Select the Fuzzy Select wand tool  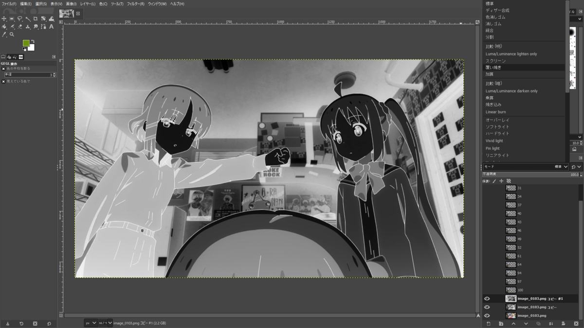tap(28, 18)
